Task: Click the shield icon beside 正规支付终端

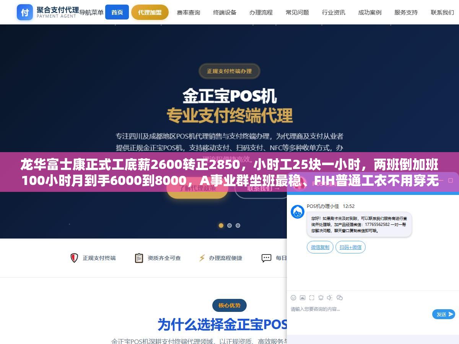Action: [x=74, y=258]
